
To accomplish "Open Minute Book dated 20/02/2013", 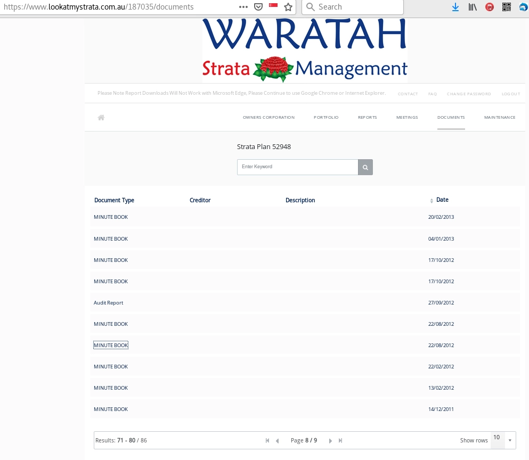I will 111,217.
